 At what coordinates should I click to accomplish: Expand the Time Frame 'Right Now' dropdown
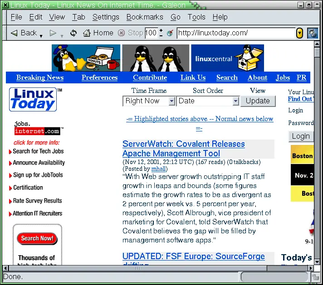tap(171, 101)
